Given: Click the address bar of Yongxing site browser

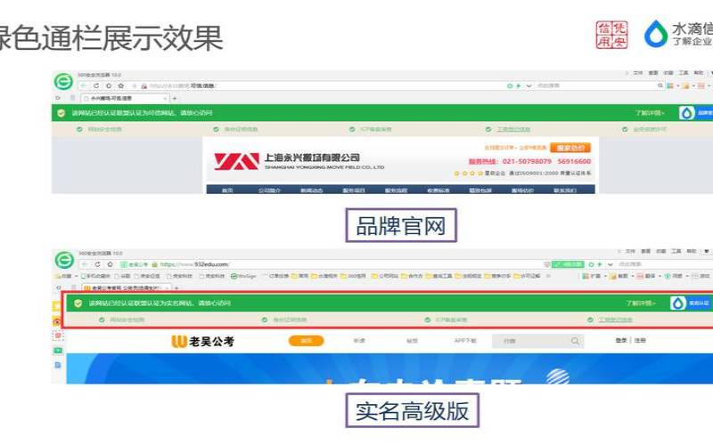Looking at the screenshot, I should coord(318,85).
